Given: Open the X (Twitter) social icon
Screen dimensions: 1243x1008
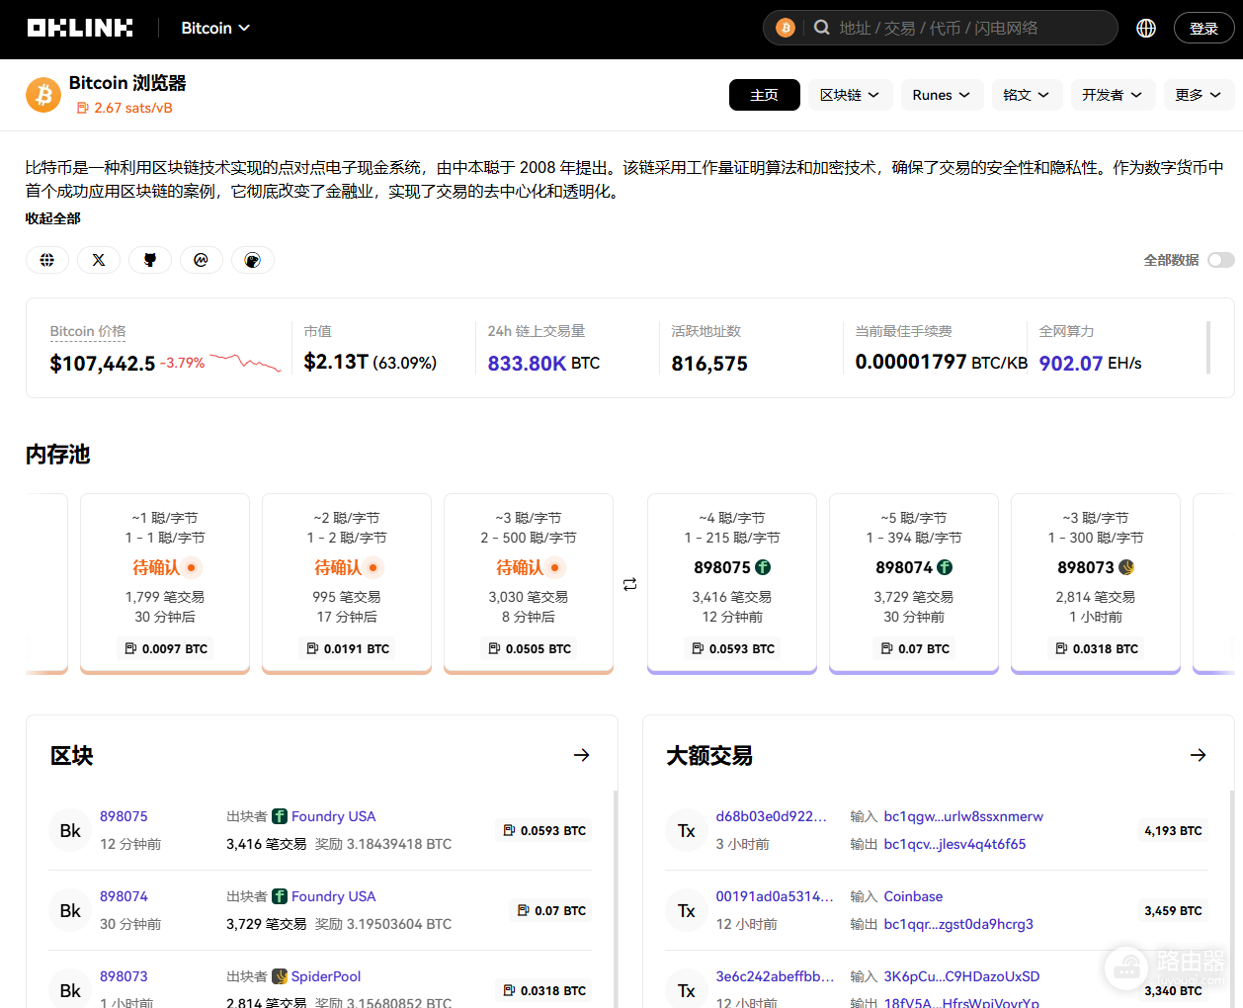Looking at the screenshot, I should [99, 260].
